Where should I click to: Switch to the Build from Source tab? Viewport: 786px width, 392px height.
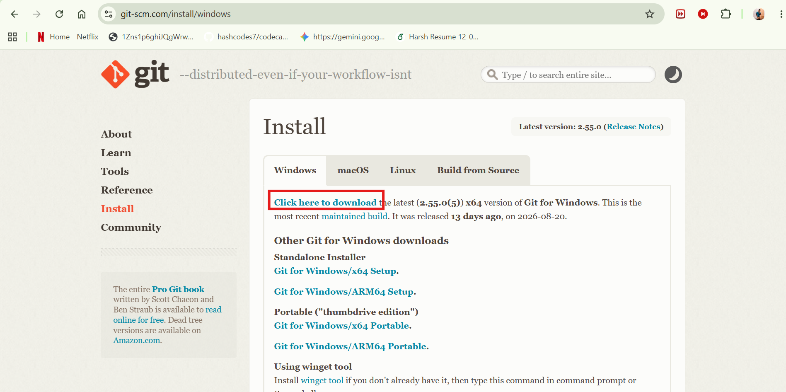click(478, 170)
